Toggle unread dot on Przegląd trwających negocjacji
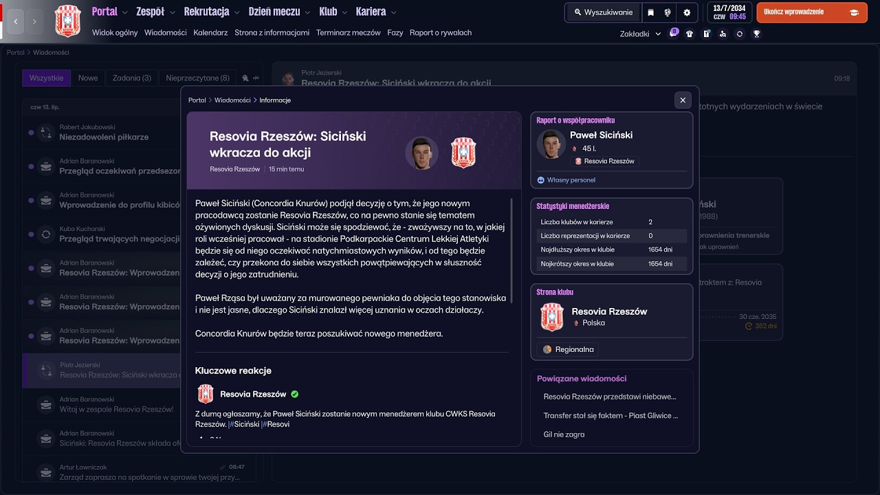Screen dimensions: 880x495 [31, 234]
